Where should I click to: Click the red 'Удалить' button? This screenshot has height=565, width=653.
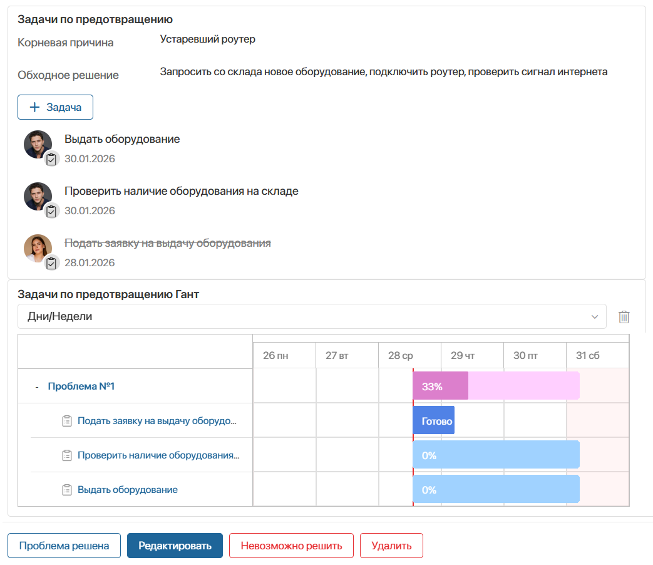pos(391,546)
